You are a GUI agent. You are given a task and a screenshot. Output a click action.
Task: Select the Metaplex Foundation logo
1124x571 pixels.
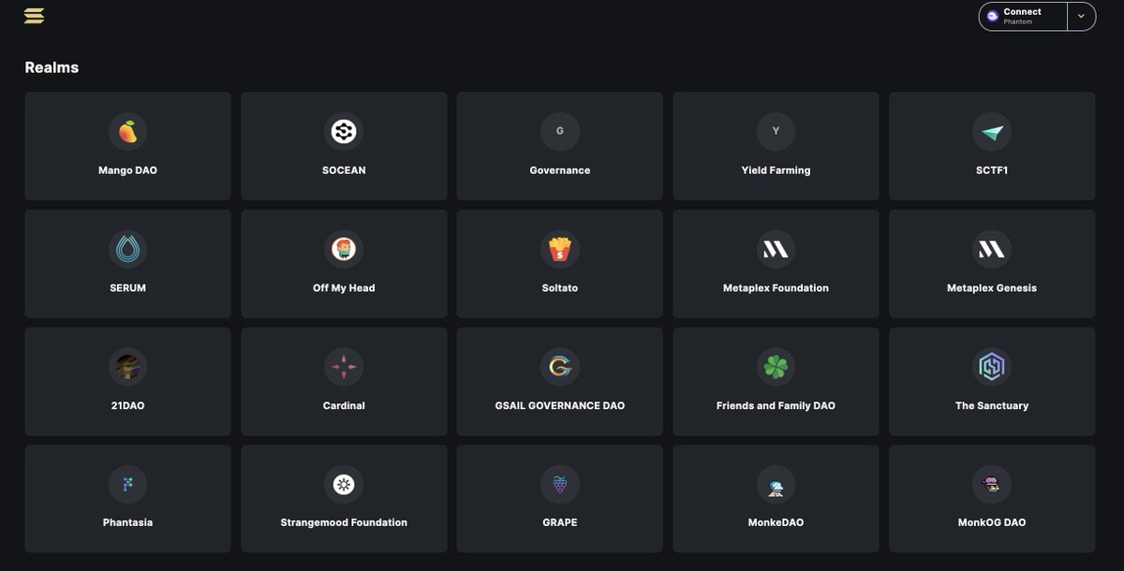pyautogui.click(x=776, y=250)
